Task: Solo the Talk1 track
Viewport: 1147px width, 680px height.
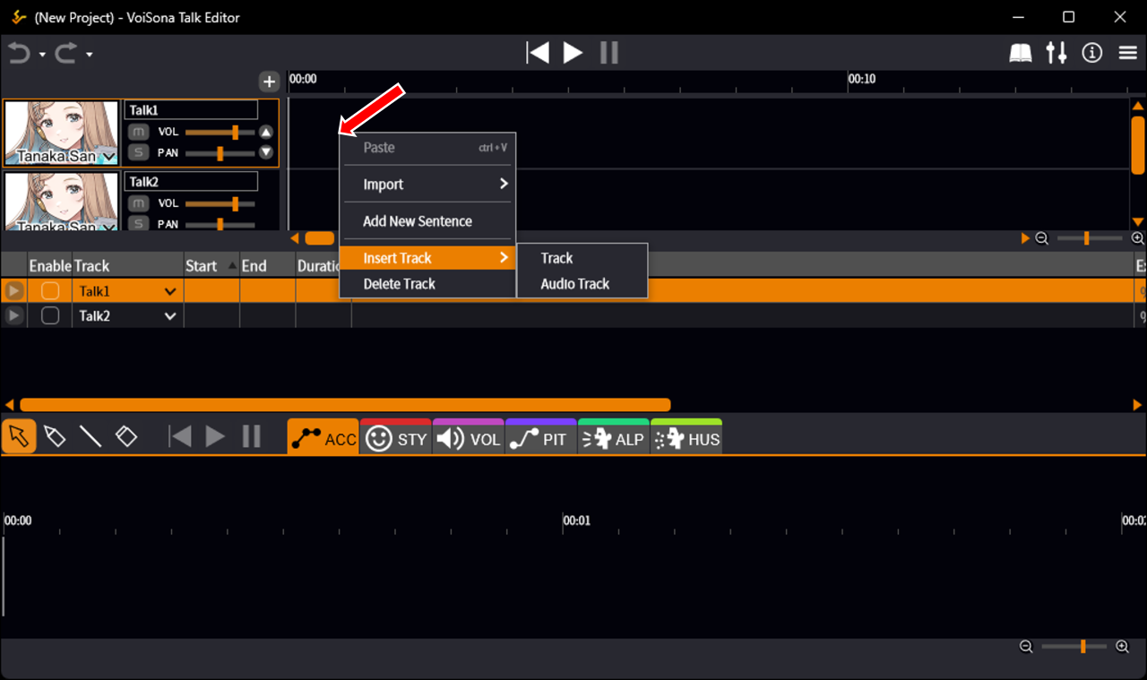Action: pos(138,152)
